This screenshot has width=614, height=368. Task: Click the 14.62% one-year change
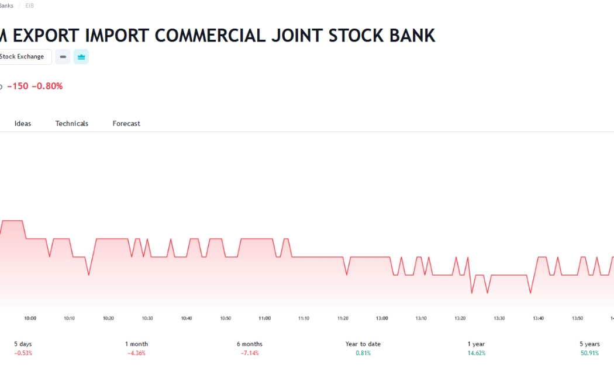coord(476,353)
